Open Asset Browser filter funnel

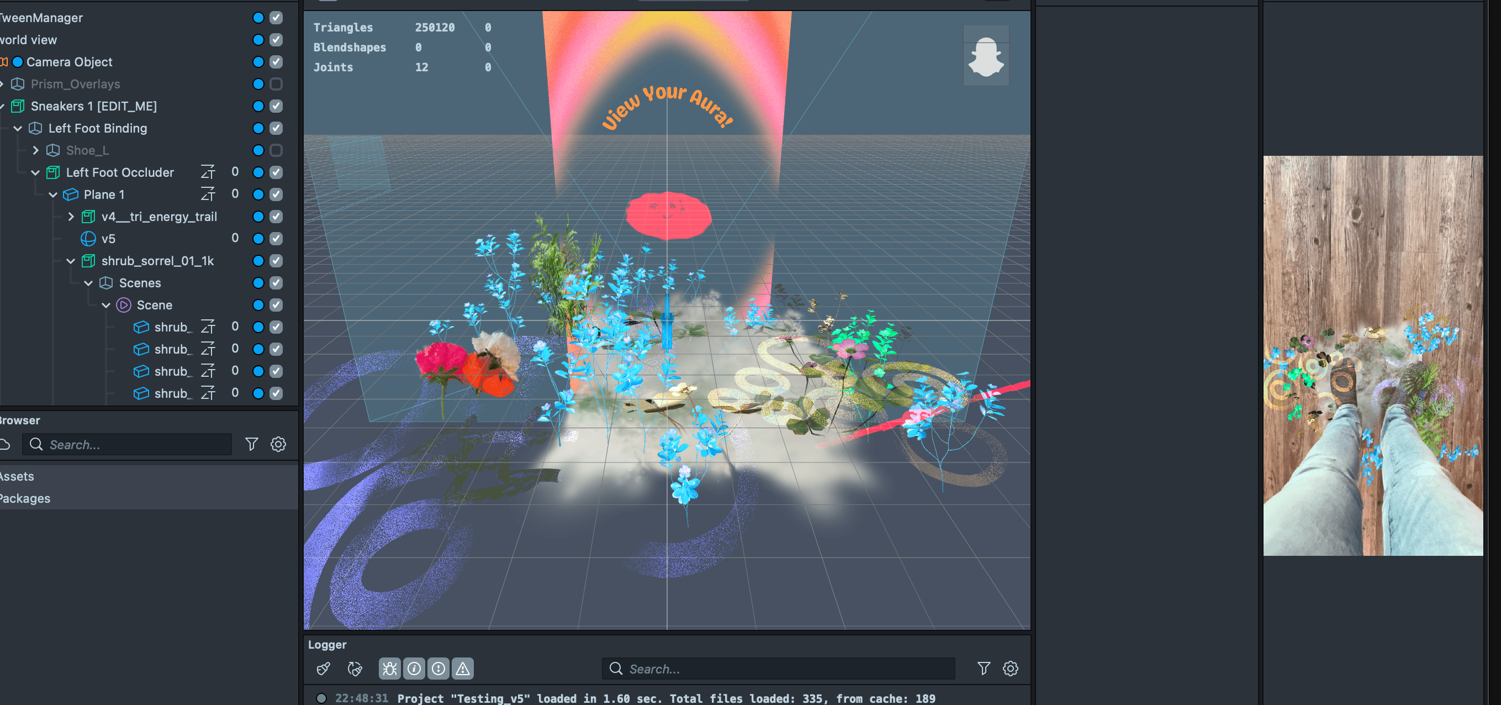[x=251, y=444]
